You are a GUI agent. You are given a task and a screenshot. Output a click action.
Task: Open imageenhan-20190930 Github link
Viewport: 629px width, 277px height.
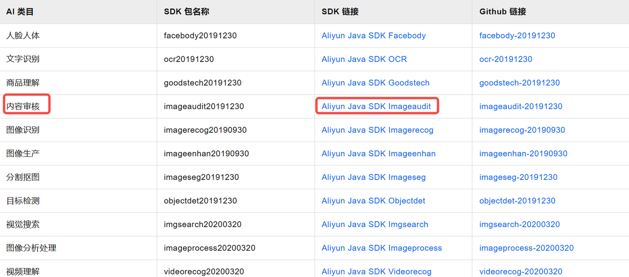523,153
